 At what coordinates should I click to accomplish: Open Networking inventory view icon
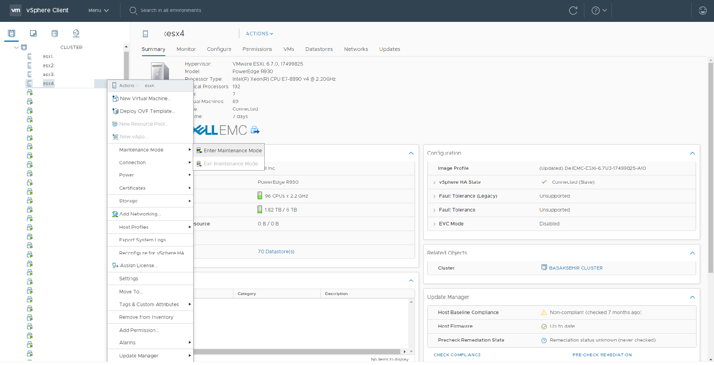tap(76, 33)
